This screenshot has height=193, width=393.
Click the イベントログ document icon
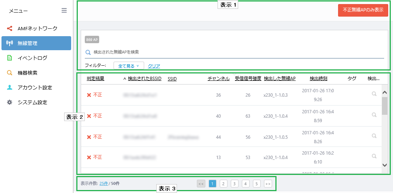(10, 58)
